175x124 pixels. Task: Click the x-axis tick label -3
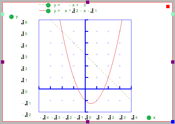click(x=56, y=118)
